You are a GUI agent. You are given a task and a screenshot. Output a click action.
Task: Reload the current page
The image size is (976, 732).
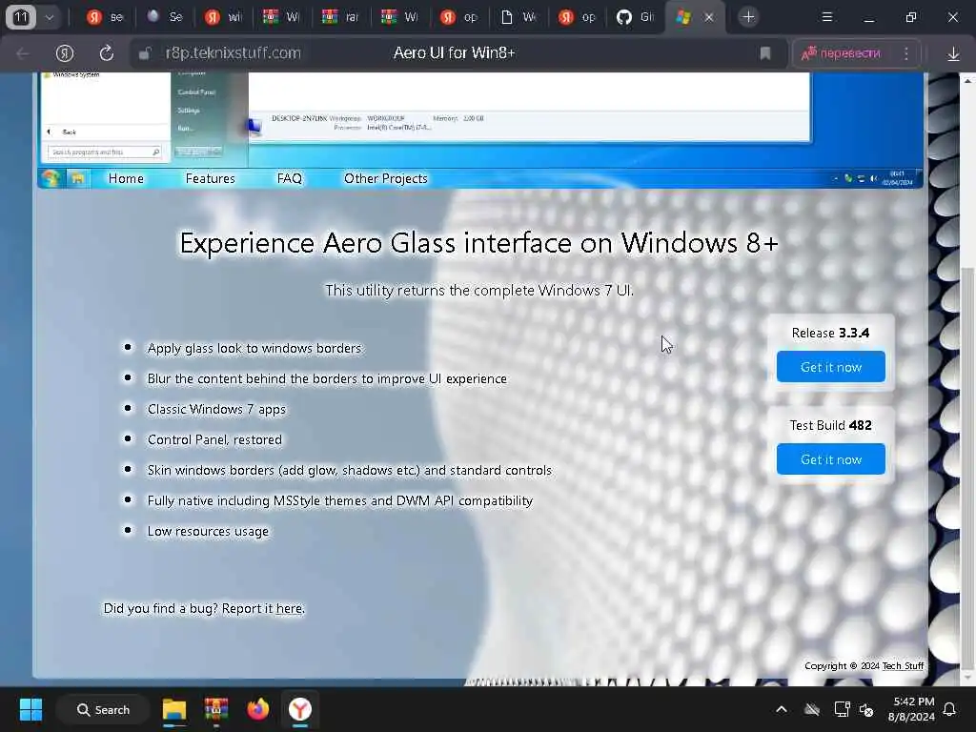point(107,53)
